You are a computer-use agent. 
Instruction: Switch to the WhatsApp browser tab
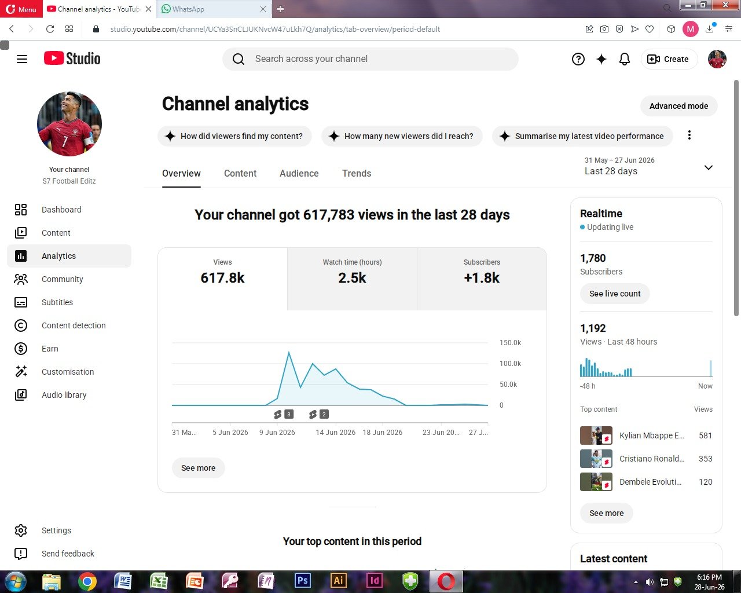[213, 9]
